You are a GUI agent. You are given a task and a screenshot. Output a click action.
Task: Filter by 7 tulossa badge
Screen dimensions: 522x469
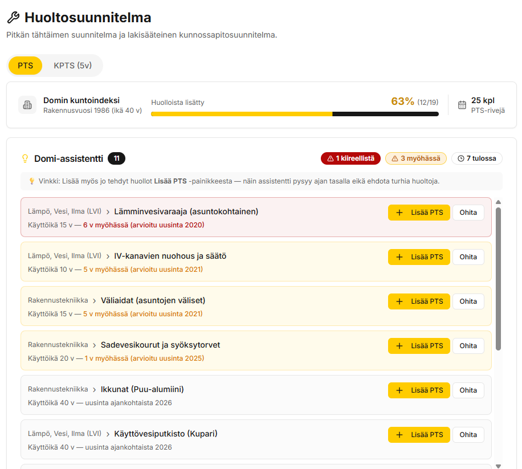pyautogui.click(x=477, y=158)
